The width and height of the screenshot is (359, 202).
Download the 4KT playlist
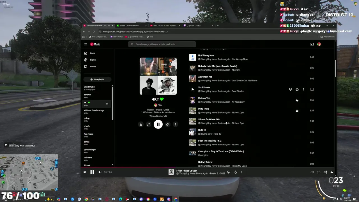tap(141, 124)
